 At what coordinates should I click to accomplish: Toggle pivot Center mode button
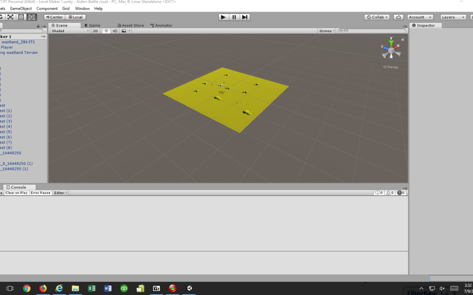(x=54, y=17)
